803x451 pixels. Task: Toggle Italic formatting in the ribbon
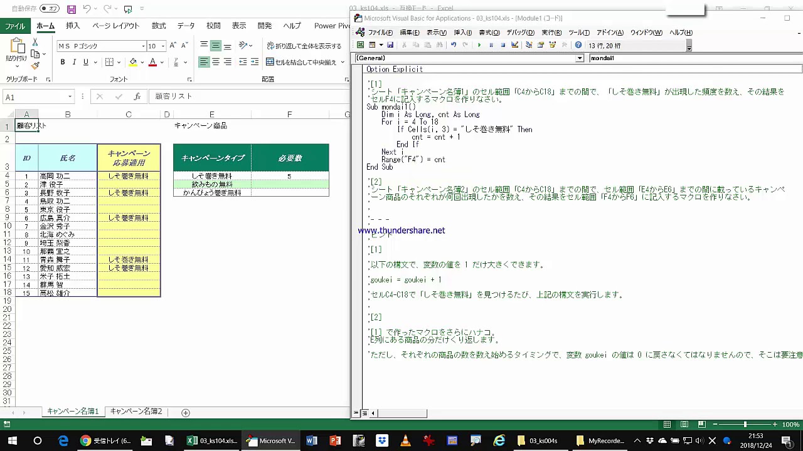(74, 62)
